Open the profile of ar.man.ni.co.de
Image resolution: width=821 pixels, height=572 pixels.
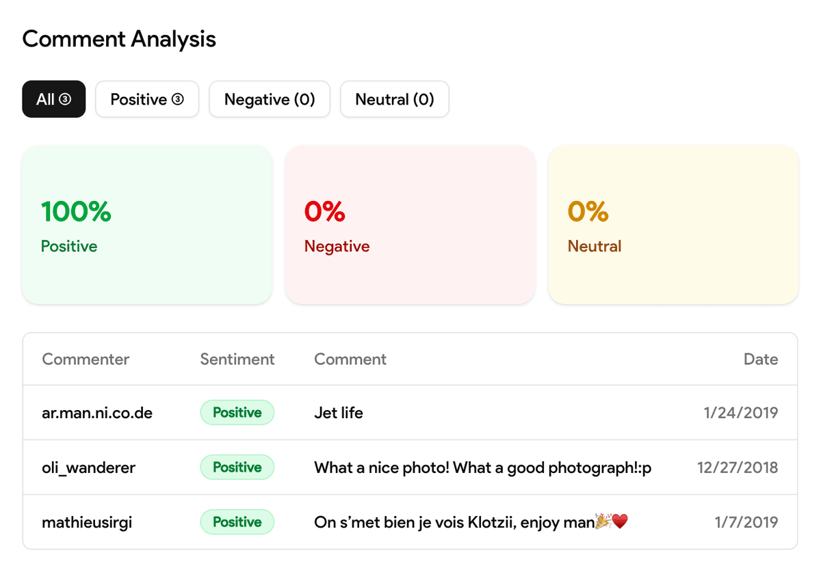coord(97,412)
